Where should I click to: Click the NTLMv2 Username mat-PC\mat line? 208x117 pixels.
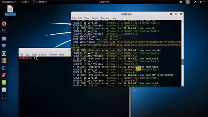tap(95, 39)
